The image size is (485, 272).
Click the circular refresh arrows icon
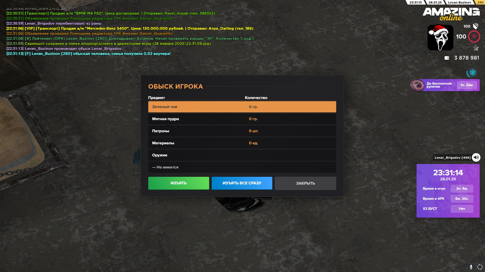(480, 267)
